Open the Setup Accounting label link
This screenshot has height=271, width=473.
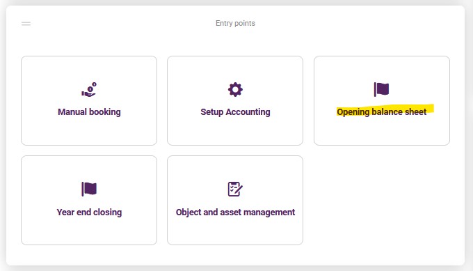click(235, 112)
